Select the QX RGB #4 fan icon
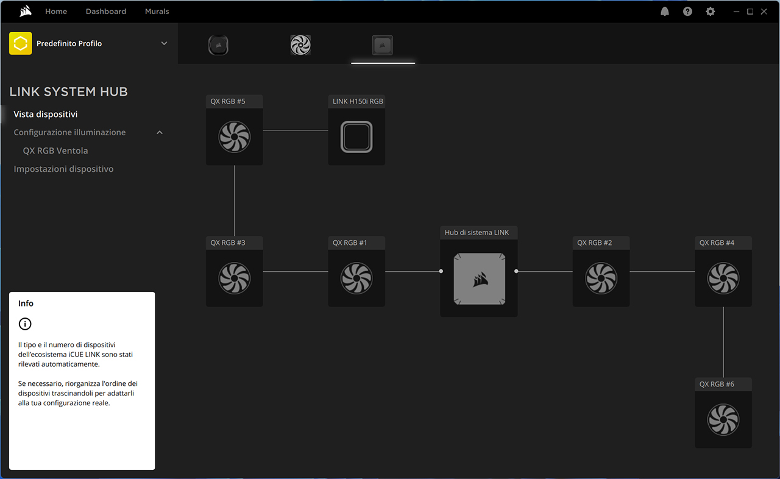Screen dimensions: 780x479 pyautogui.click(x=723, y=278)
